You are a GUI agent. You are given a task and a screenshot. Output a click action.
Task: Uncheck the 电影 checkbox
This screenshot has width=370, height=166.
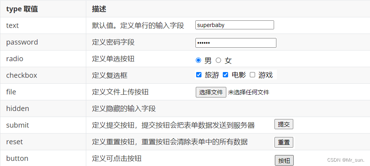click(226, 75)
